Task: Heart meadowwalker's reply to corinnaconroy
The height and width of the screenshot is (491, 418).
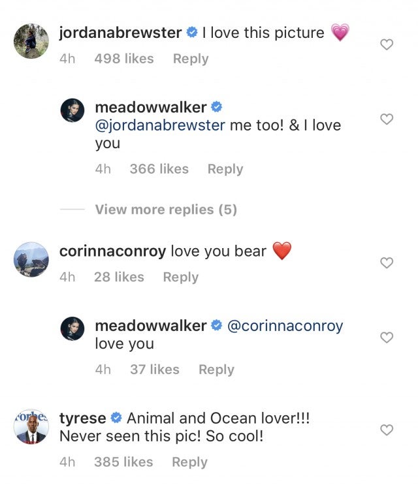Action: click(387, 338)
